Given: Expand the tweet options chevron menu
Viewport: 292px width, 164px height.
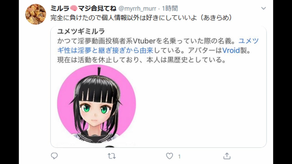Looking at the screenshot, I should tap(263, 9).
